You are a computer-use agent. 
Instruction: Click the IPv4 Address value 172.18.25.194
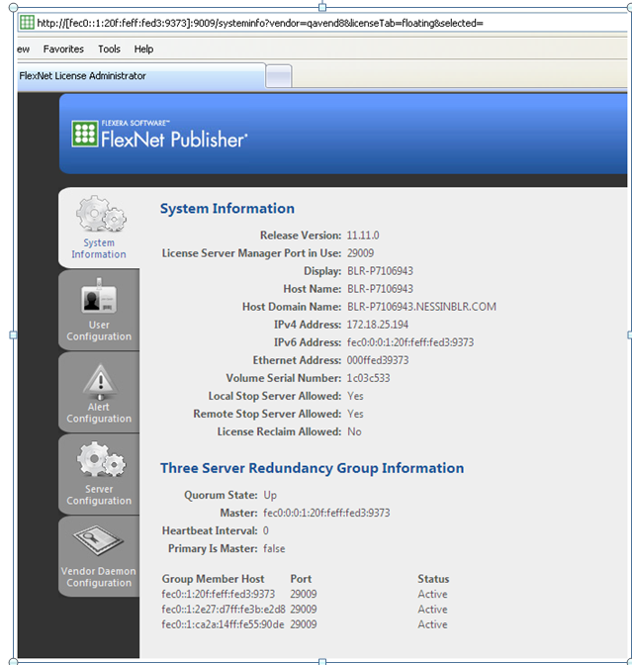(377, 325)
